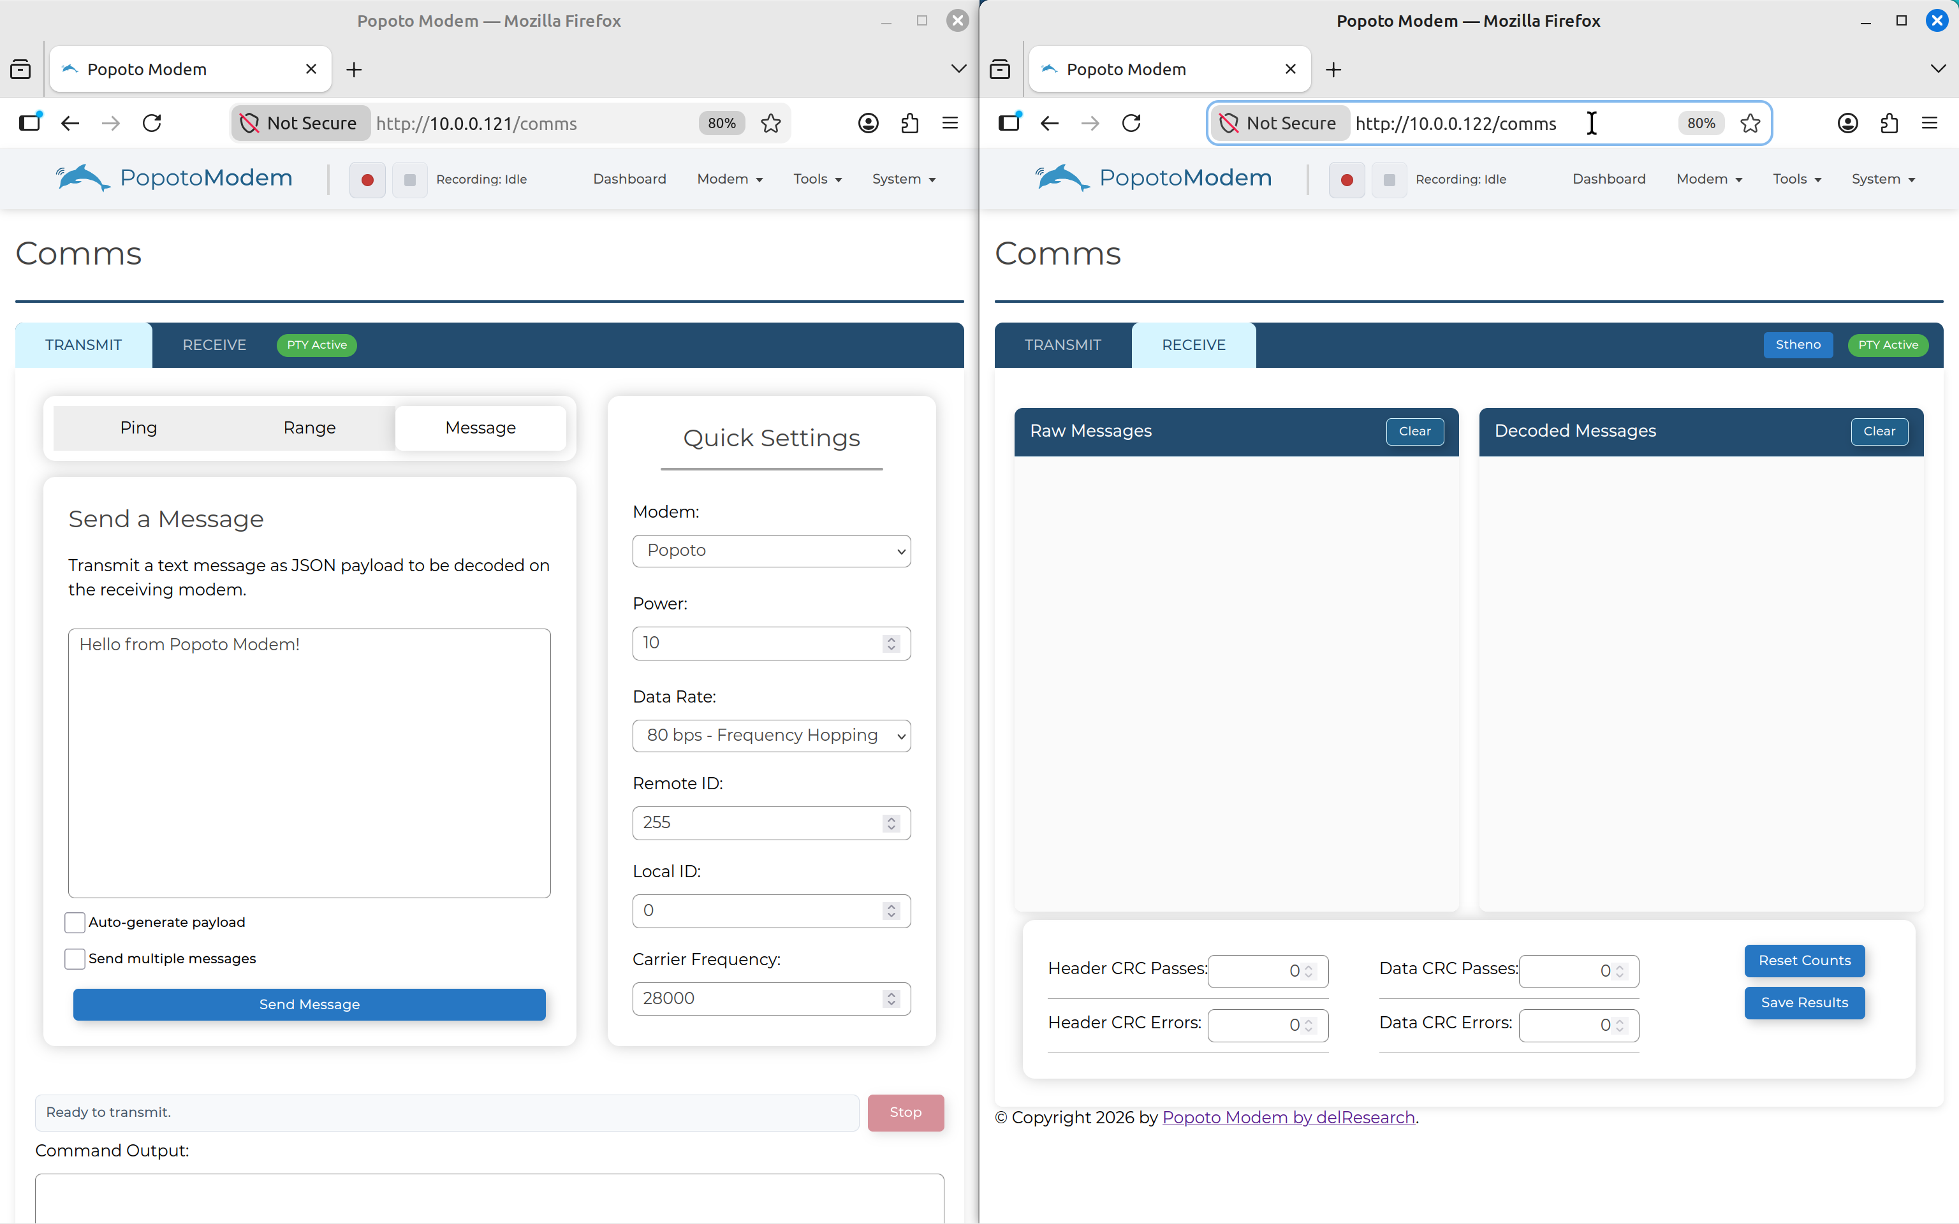The width and height of the screenshot is (1959, 1224).
Task: Open the Data Rate dropdown
Action: (x=772, y=735)
